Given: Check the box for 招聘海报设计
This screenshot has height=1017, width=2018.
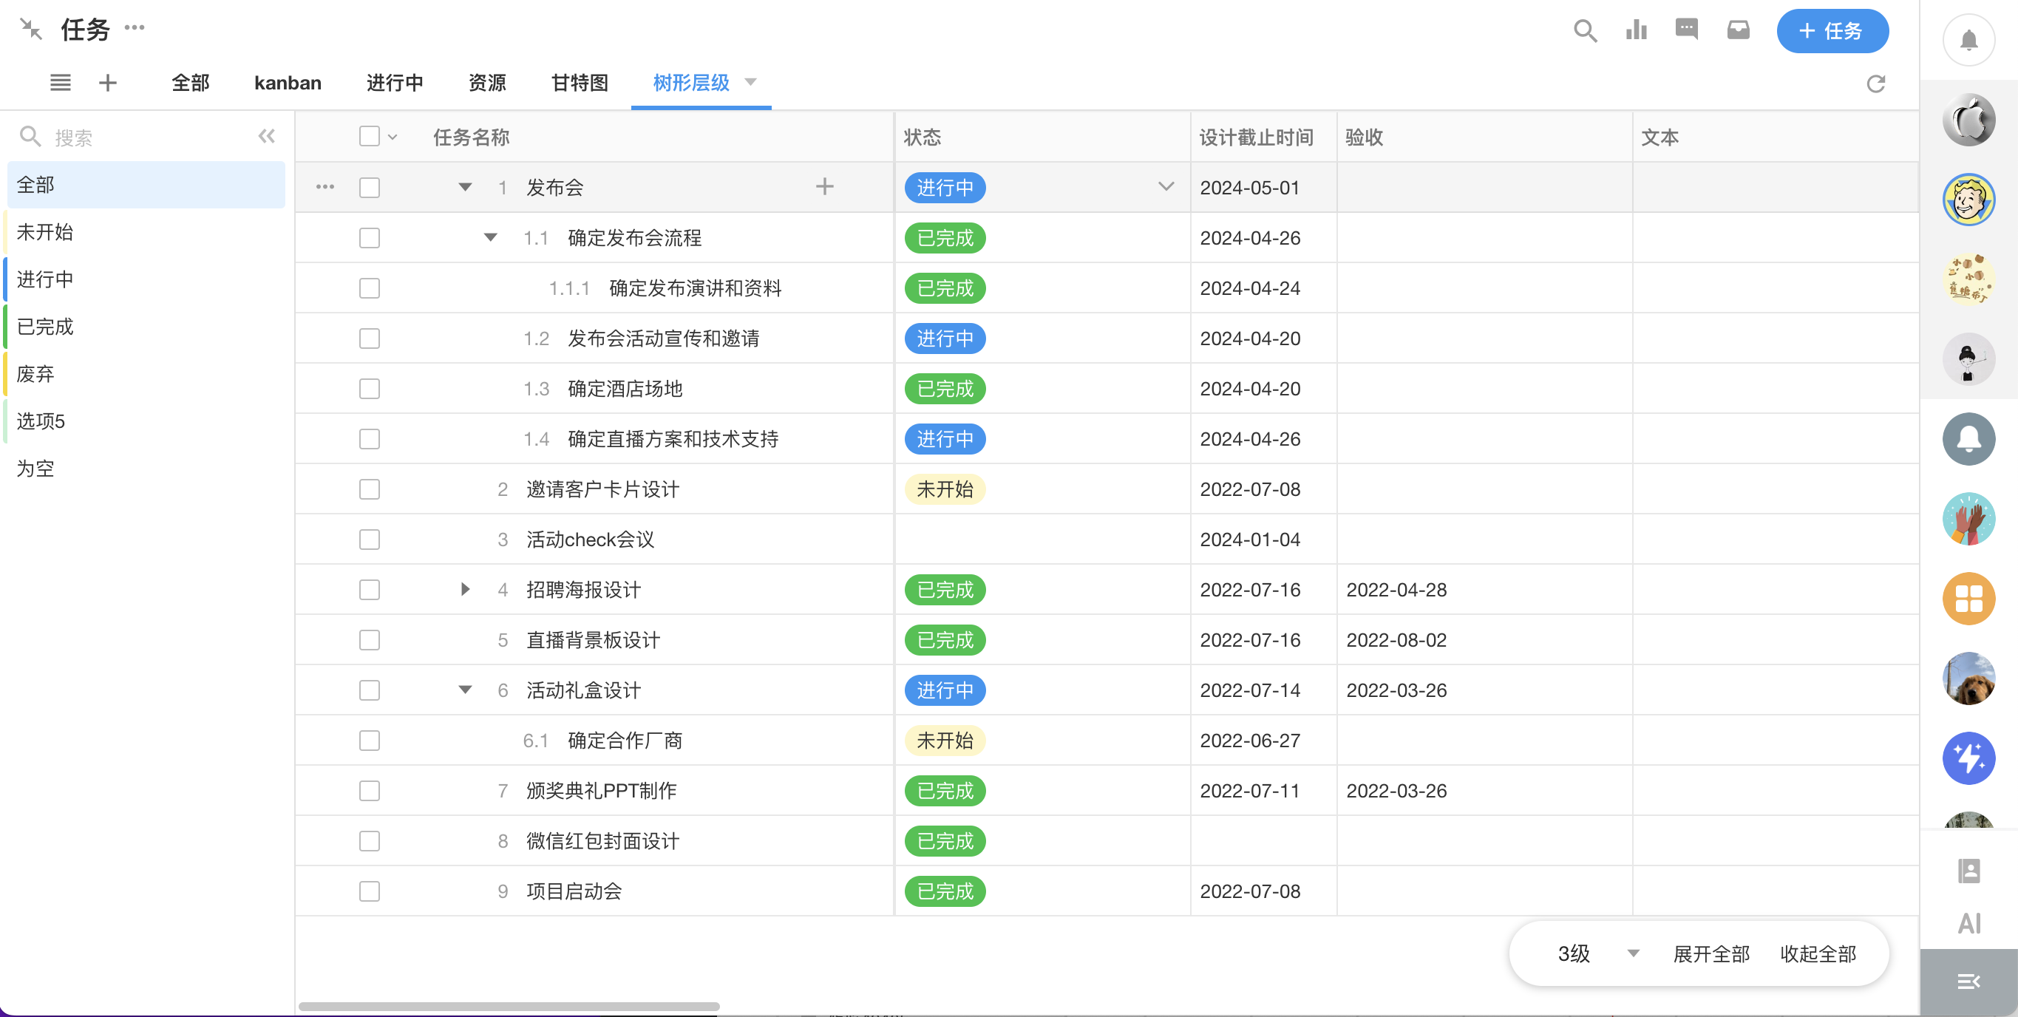Looking at the screenshot, I should (369, 589).
